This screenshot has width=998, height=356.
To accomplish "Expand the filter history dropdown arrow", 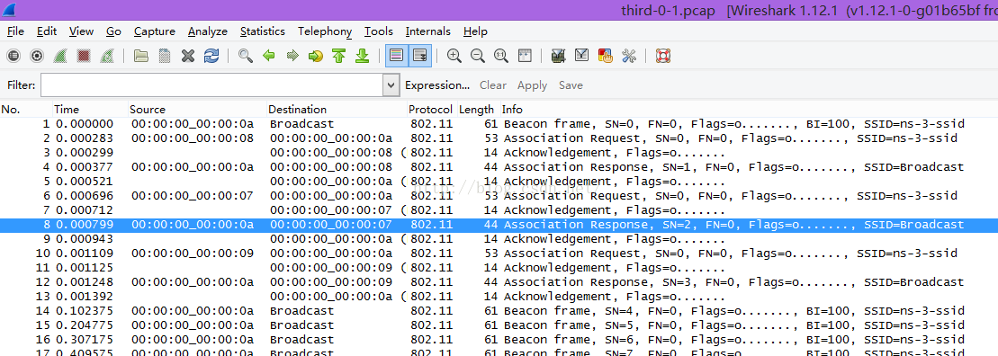I will pos(391,85).
